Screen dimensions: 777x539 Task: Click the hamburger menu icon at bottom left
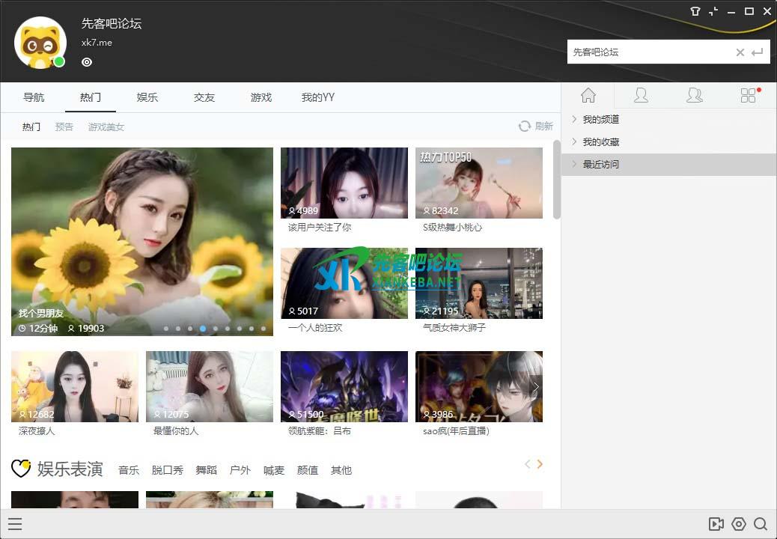[x=15, y=524]
